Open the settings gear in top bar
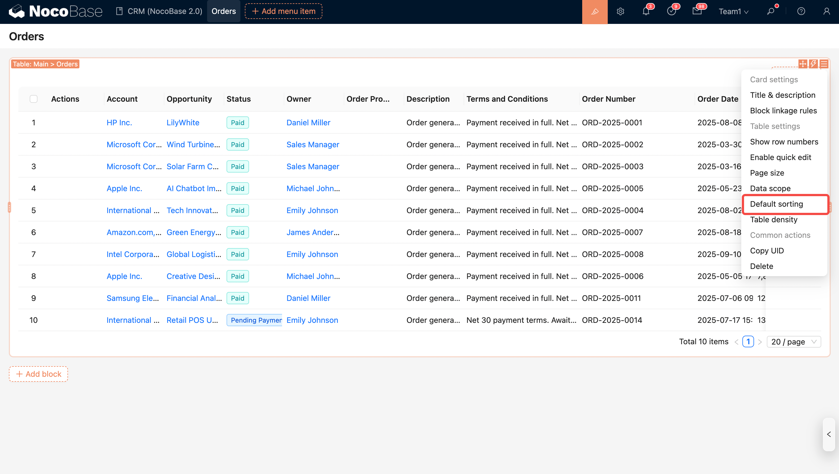Screen dimensions: 839x474 pos(620,12)
